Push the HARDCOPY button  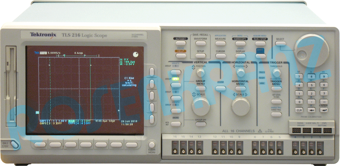click(x=240, y=43)
